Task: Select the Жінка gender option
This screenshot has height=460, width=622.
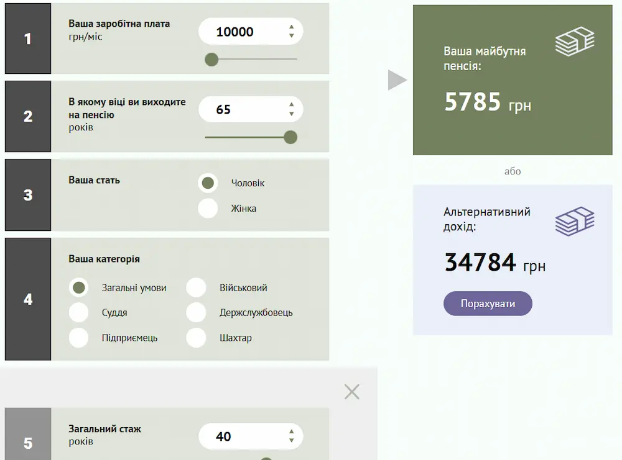Action: [208, 209]
